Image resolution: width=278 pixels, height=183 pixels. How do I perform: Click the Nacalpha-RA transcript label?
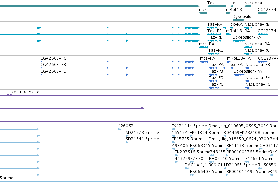[257, 44]
